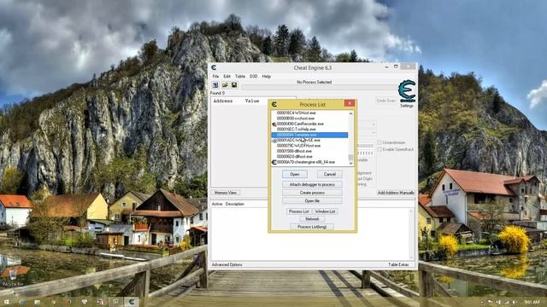Select the CamRecorder.exe process row

[309, 124]
